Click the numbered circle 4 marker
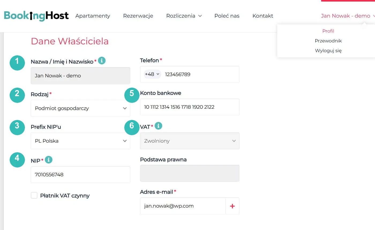The image size is (375, 230). tap(17, 160)
